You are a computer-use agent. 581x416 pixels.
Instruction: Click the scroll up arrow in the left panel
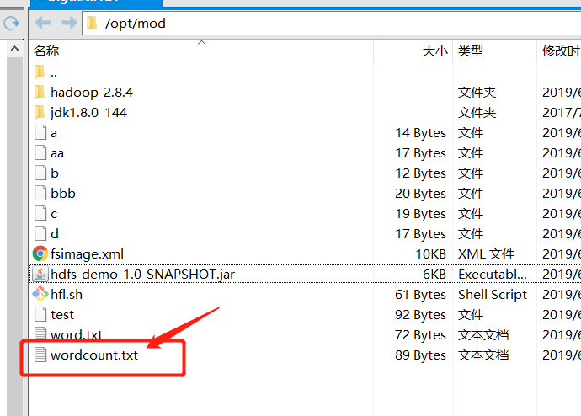[15, 49]
